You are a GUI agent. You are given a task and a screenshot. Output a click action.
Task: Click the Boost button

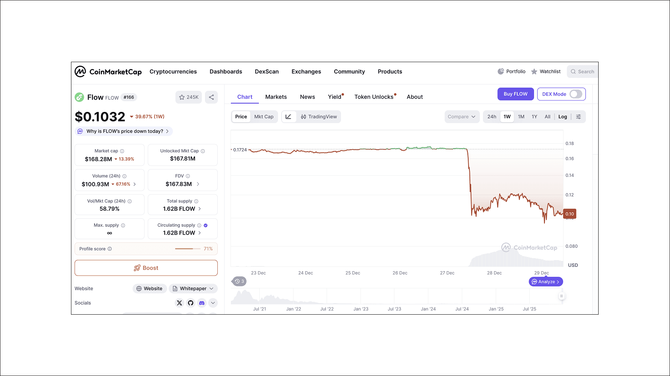coord(146,268)
